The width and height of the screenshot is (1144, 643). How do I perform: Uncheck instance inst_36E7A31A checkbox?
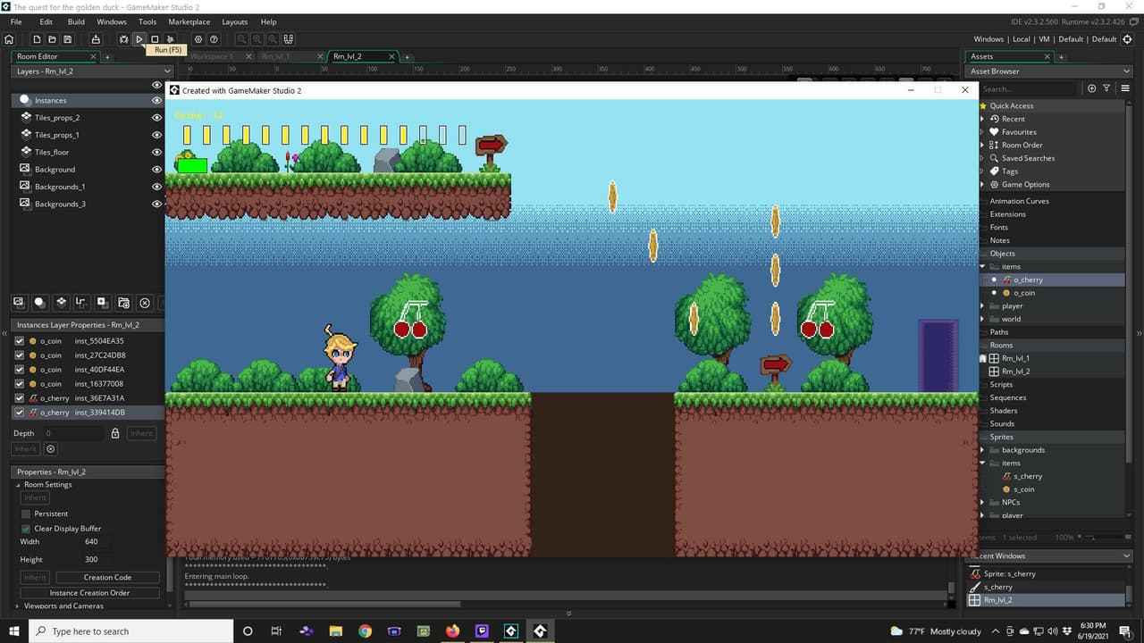coord(20,398)
